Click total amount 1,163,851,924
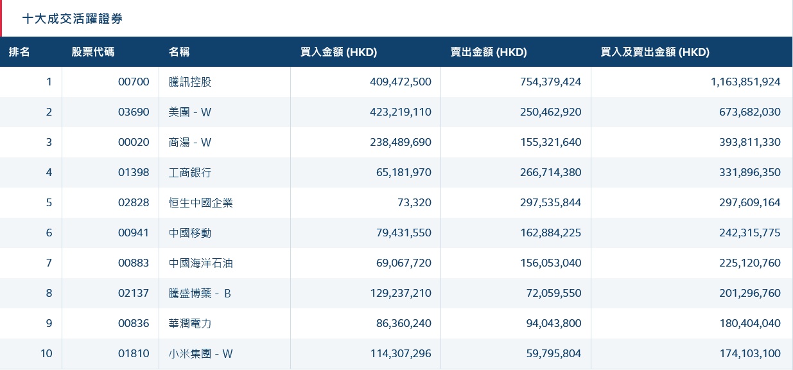 (x=745, y=82)
